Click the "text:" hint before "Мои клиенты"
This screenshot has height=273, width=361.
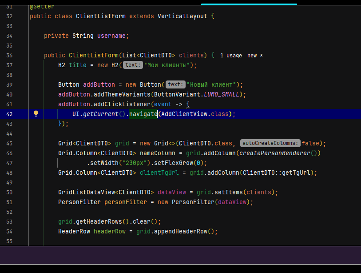click(133, 65)
